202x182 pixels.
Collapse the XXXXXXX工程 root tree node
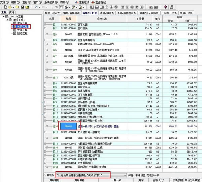(3, 16)
